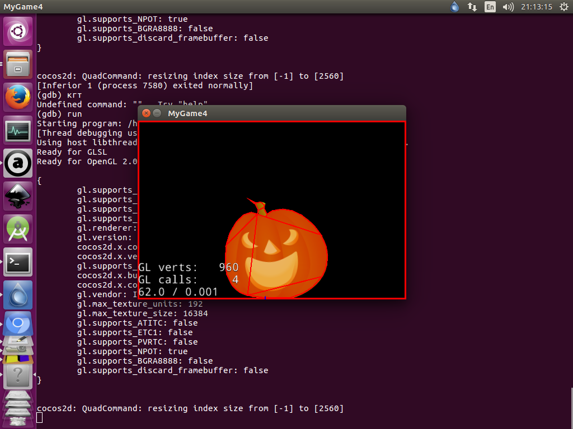Open the En keyboard layout indicator

pos(490,7)
